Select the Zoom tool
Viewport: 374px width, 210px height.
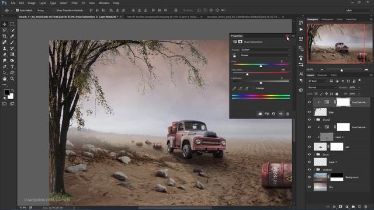pyautogui.click(x=12, y=79)
